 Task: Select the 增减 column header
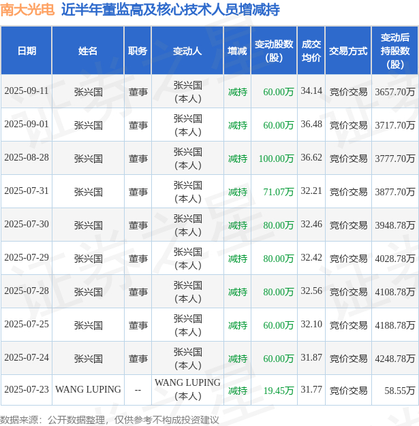pyautogui.click(x=237, y=51)
